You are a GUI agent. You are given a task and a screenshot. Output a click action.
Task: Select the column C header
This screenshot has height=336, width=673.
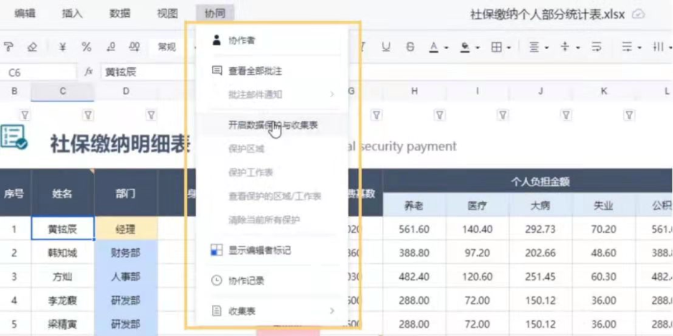tap(63, 91)
